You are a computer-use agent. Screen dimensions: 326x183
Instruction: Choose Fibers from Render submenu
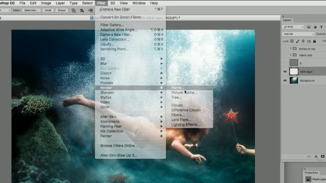point(190,115)
